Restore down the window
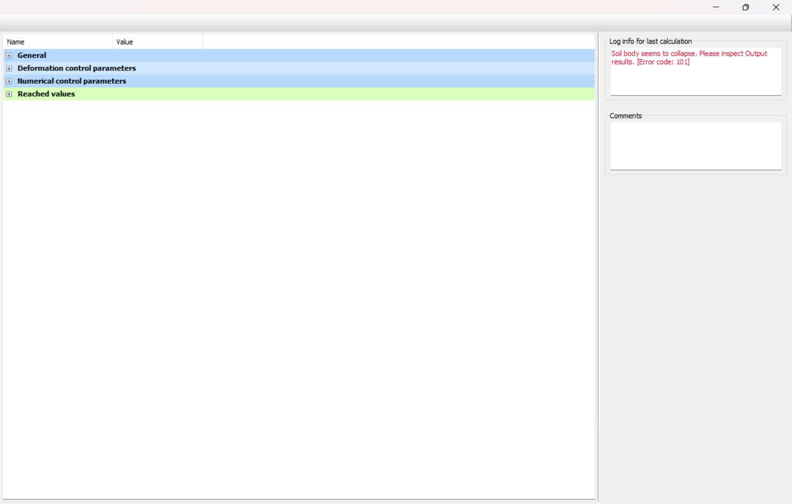This screenshot has height=504, width=792. coord(746,7)
